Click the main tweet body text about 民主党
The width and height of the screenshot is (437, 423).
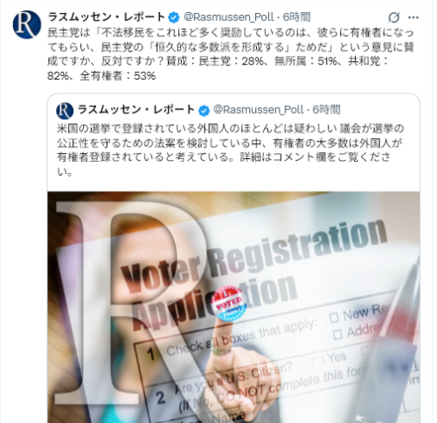point(230,54)
